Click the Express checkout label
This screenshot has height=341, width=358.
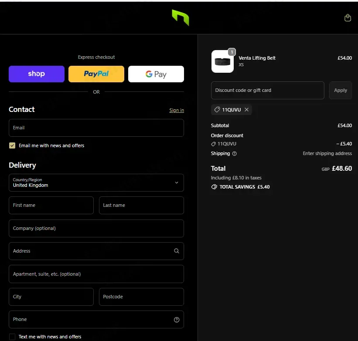(96, 57)
